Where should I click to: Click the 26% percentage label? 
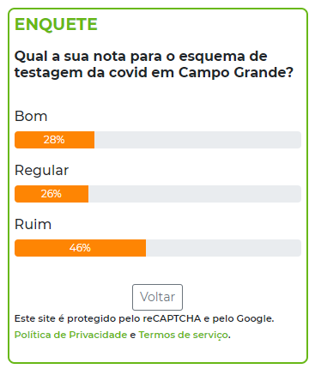(x=51, y=194)
